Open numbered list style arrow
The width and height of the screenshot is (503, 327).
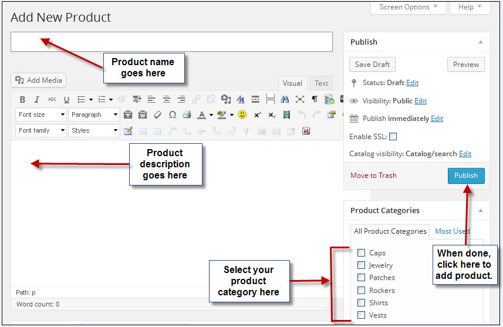(111, 100)
